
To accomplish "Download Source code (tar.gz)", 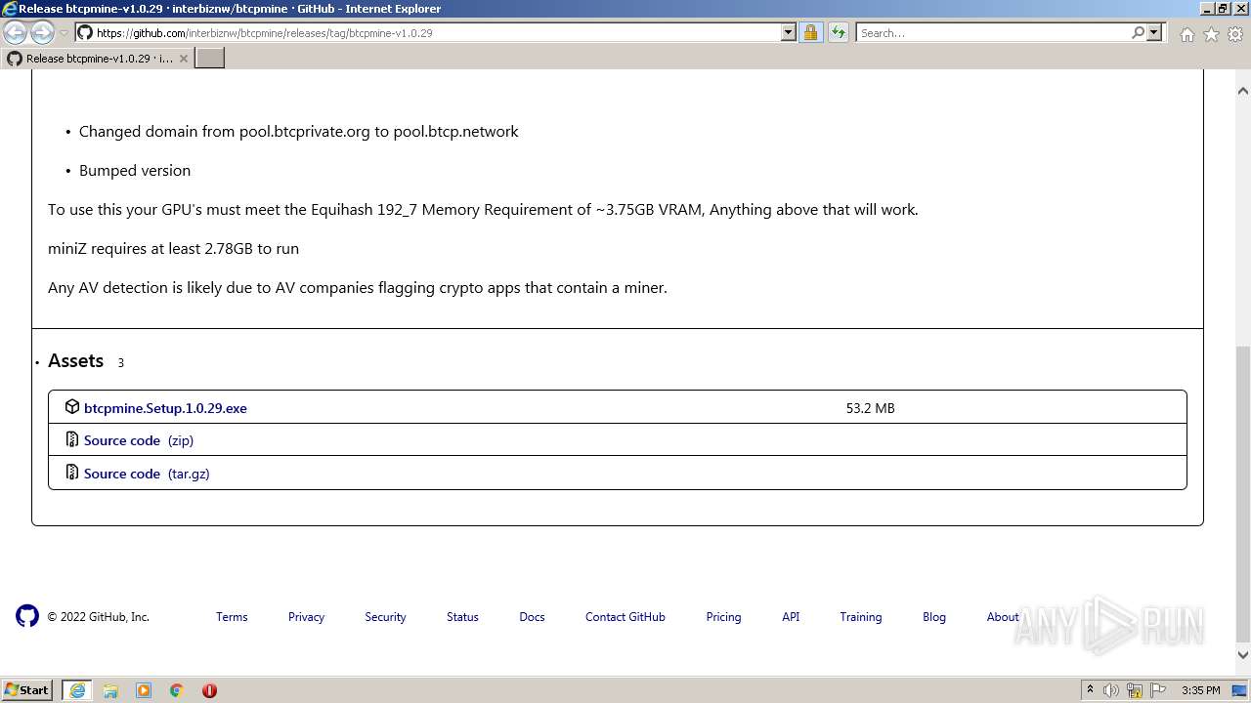I will 147,474.
